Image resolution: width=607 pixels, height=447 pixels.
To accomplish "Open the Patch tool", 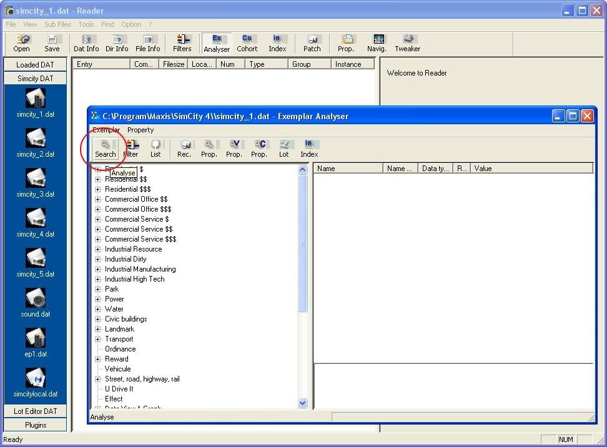I will coord(312,43).
